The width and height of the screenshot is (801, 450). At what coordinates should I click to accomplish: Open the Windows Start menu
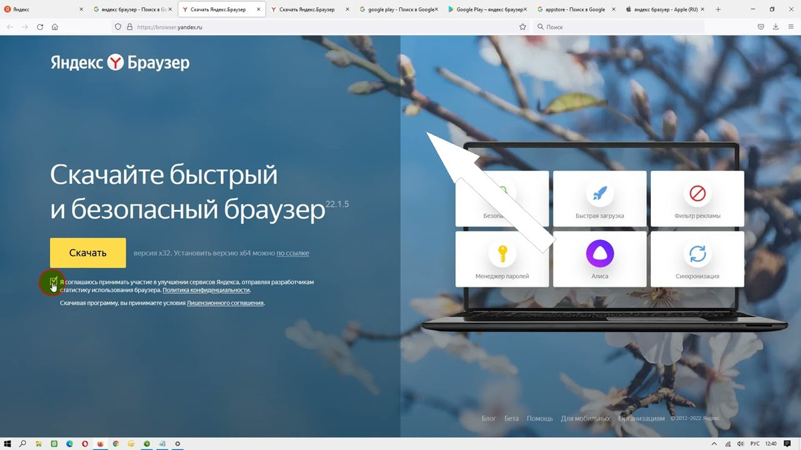tap(7, 443)
